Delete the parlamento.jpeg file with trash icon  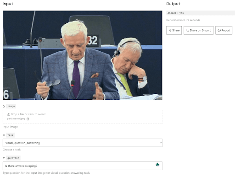coord(28,119)
